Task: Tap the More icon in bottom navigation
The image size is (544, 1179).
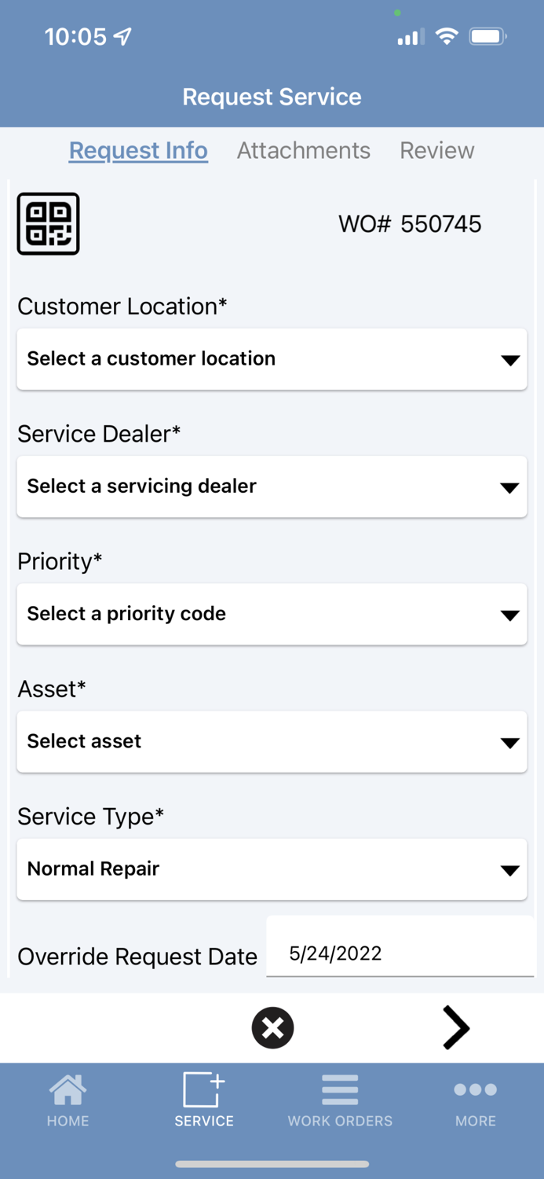Action: (x=475, y=1099)
